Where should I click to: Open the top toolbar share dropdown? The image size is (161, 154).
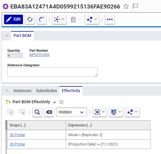(92, 19)
